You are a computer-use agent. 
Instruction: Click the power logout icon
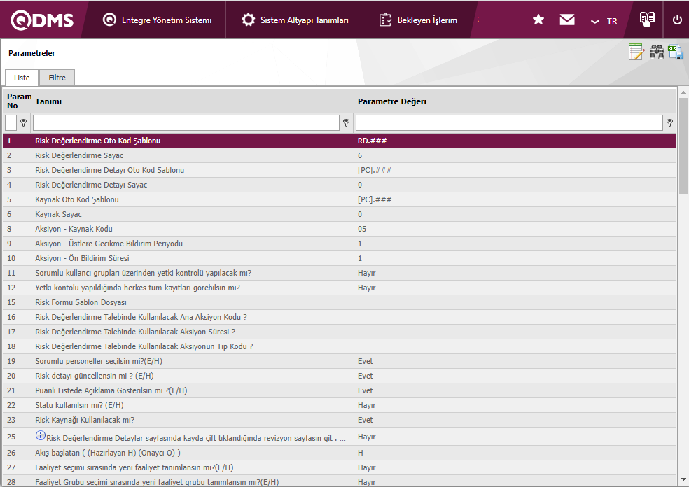[677, 20]
